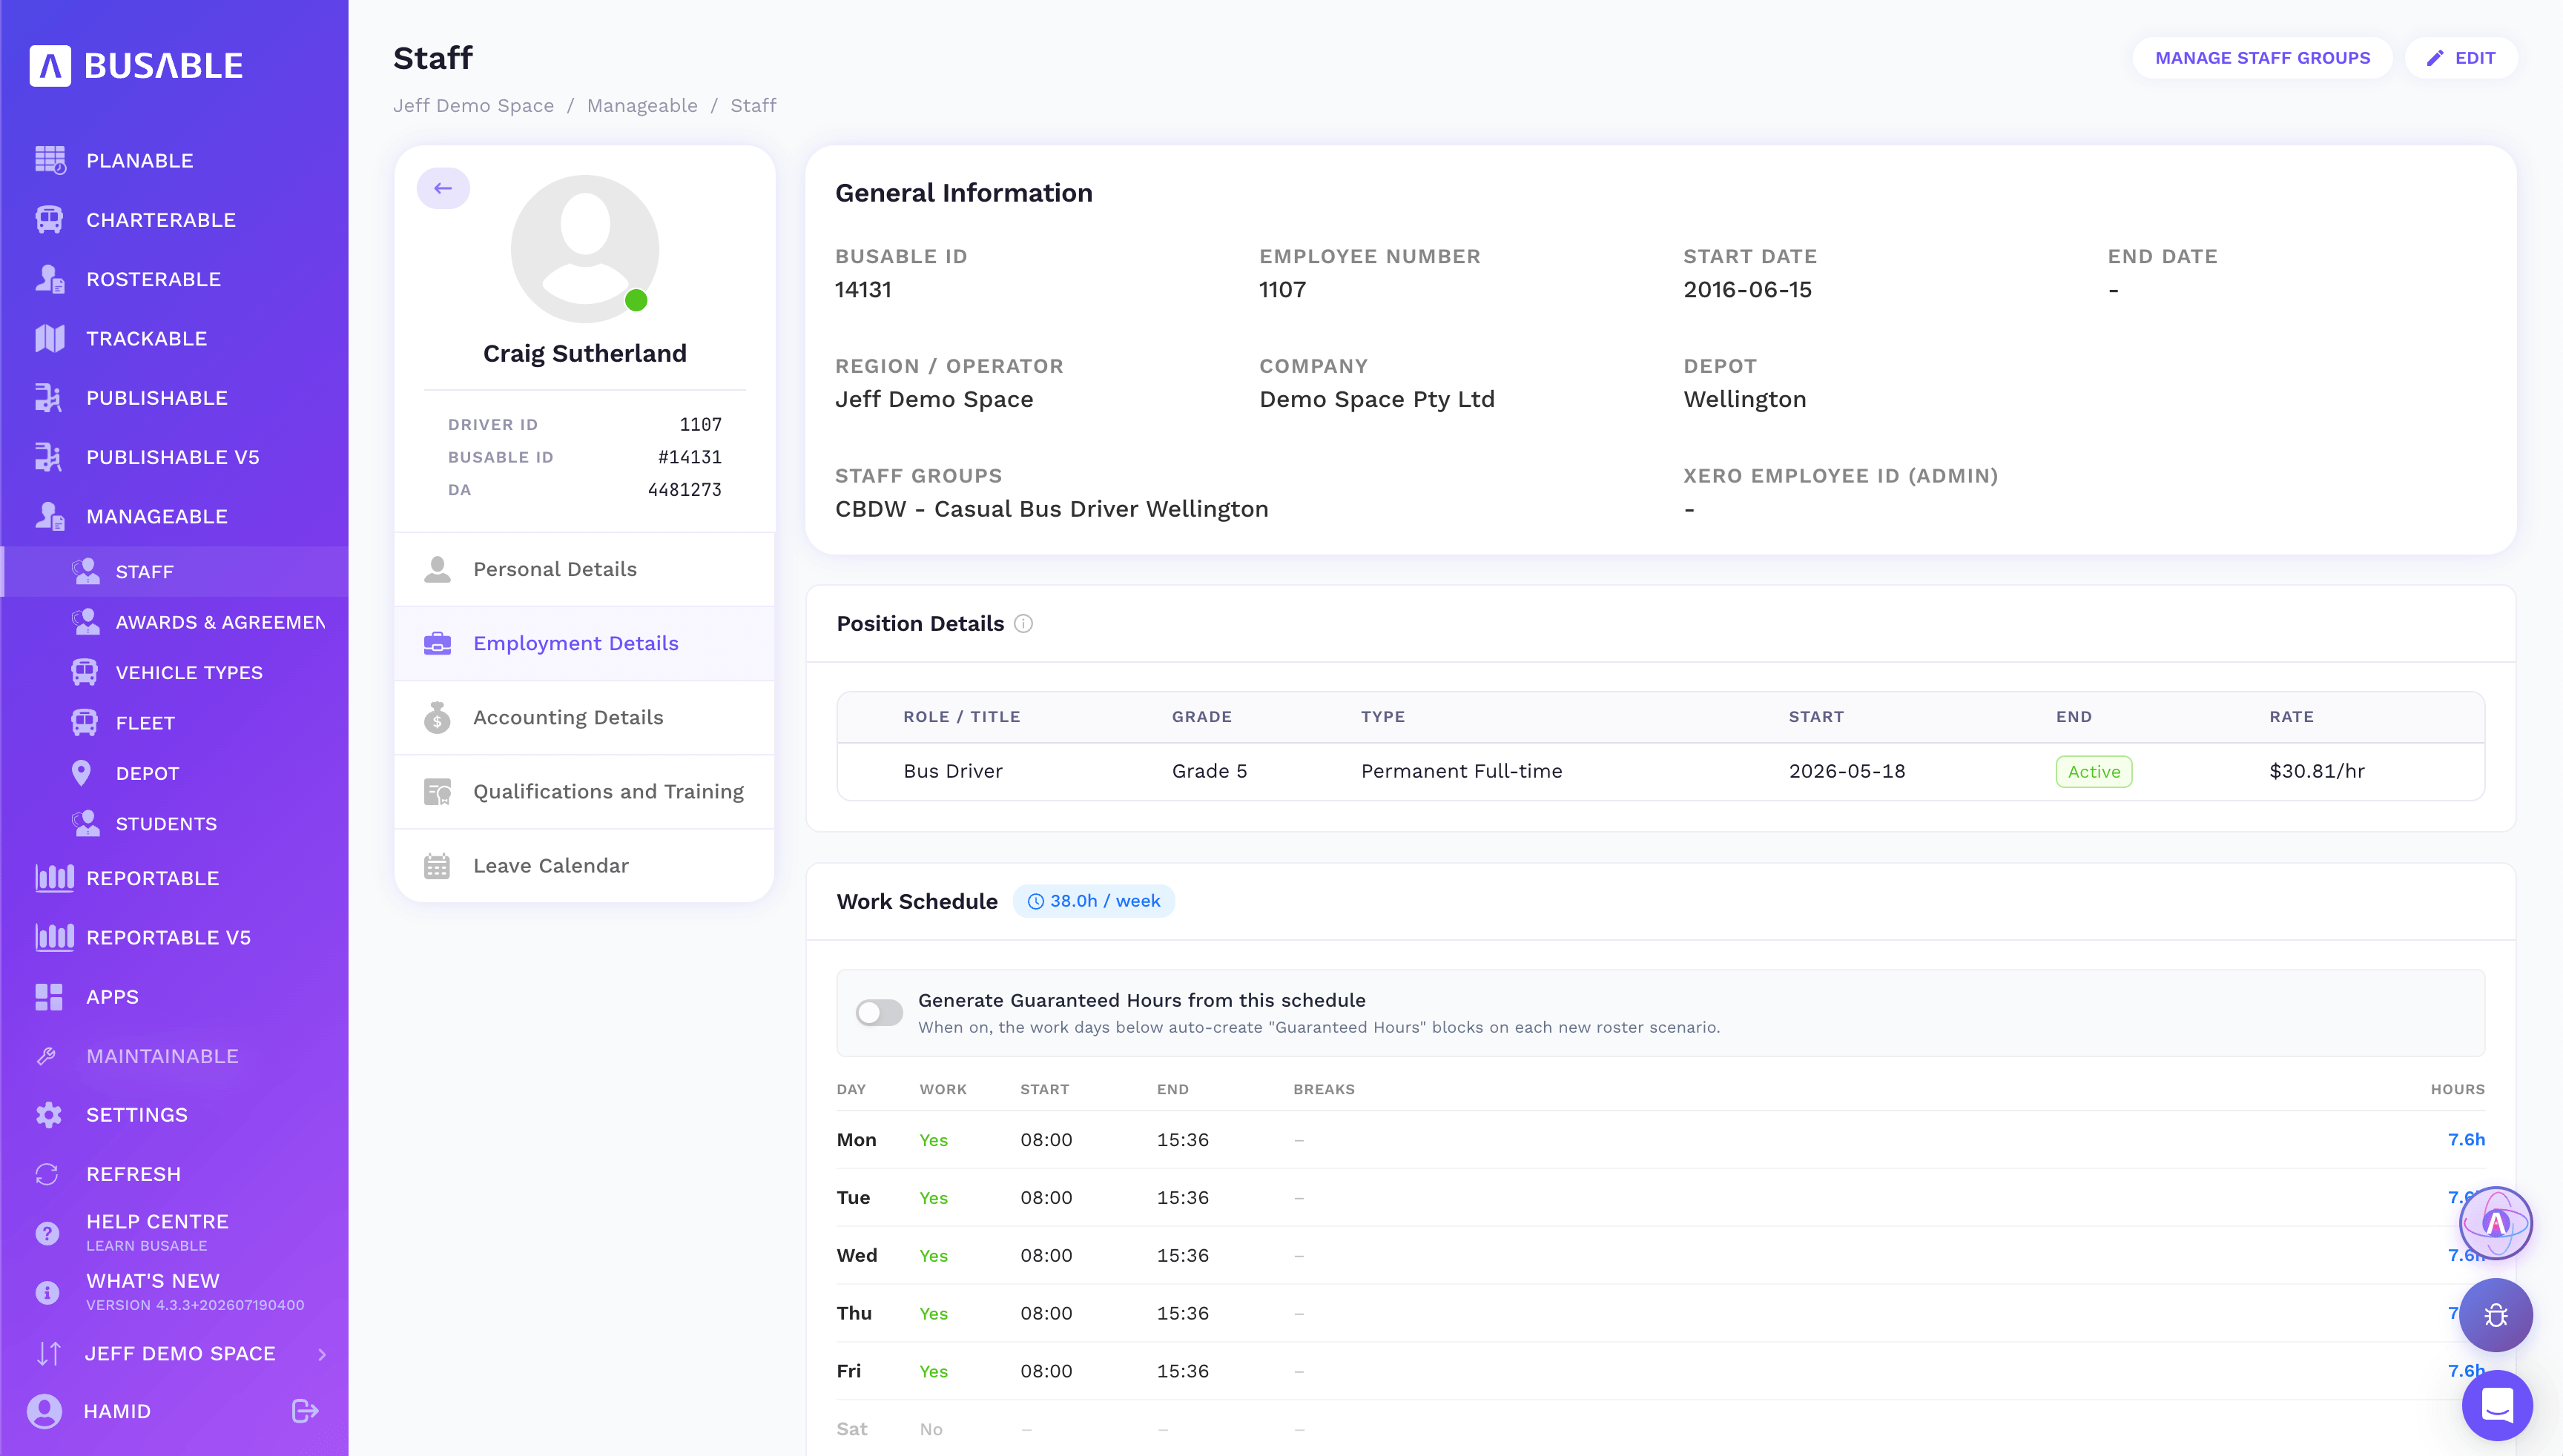Click the Reportable V5 chart icon
This screenshot has height=1456, width=2563.
coord(54,937)
